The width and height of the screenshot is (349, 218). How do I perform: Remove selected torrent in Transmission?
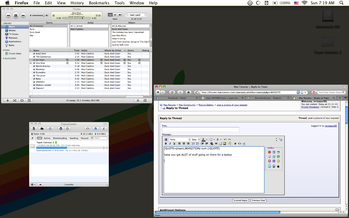point(50,128)
